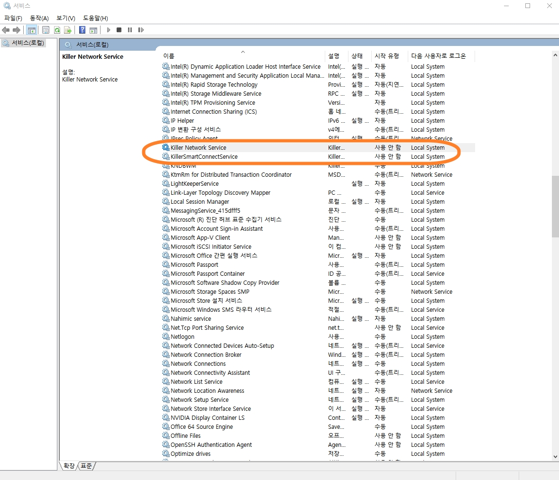Image resolution: width=559 pixels, height=480 pixels.
Task: Select KtmRm for Distributed Transaction Coordinator
Action: [x=318, y=175]
